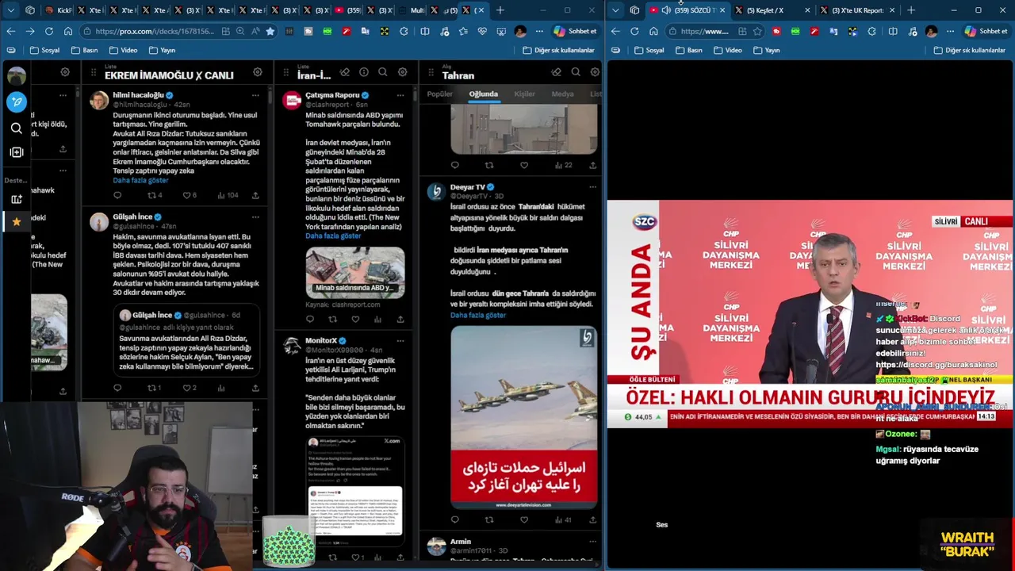The width and height of the screenshot is (1015, 571).
Task: Open the Minab saldırısında ABD image thumbnail
Action: coord(355,271)
